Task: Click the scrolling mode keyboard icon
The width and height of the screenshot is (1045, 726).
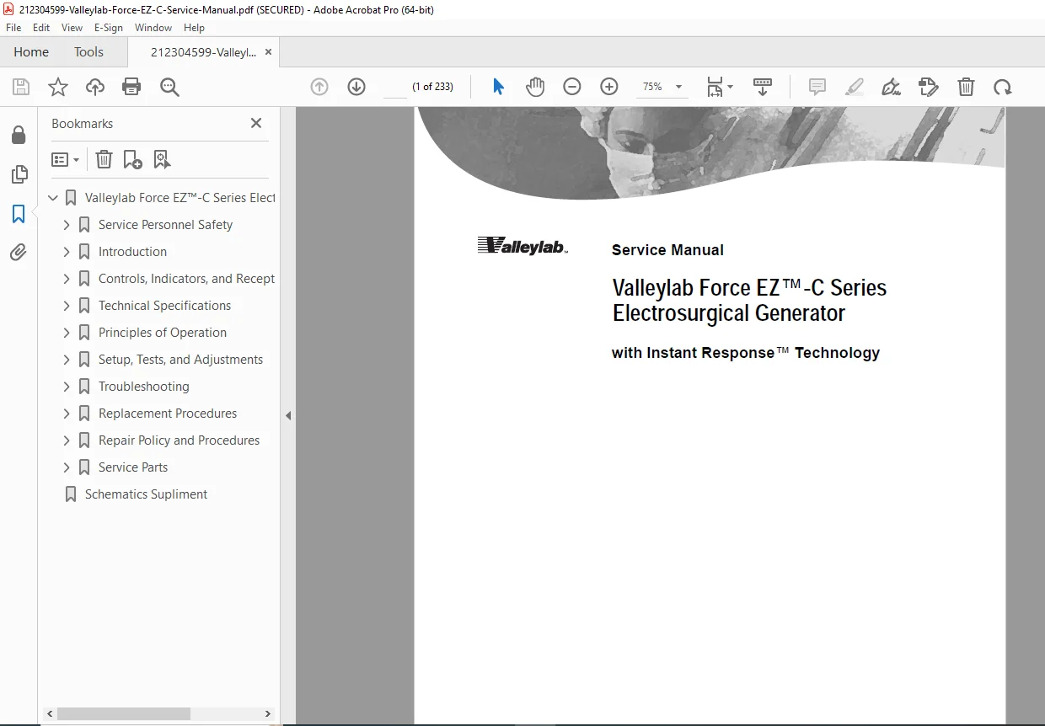Action: tap(763, 87)
